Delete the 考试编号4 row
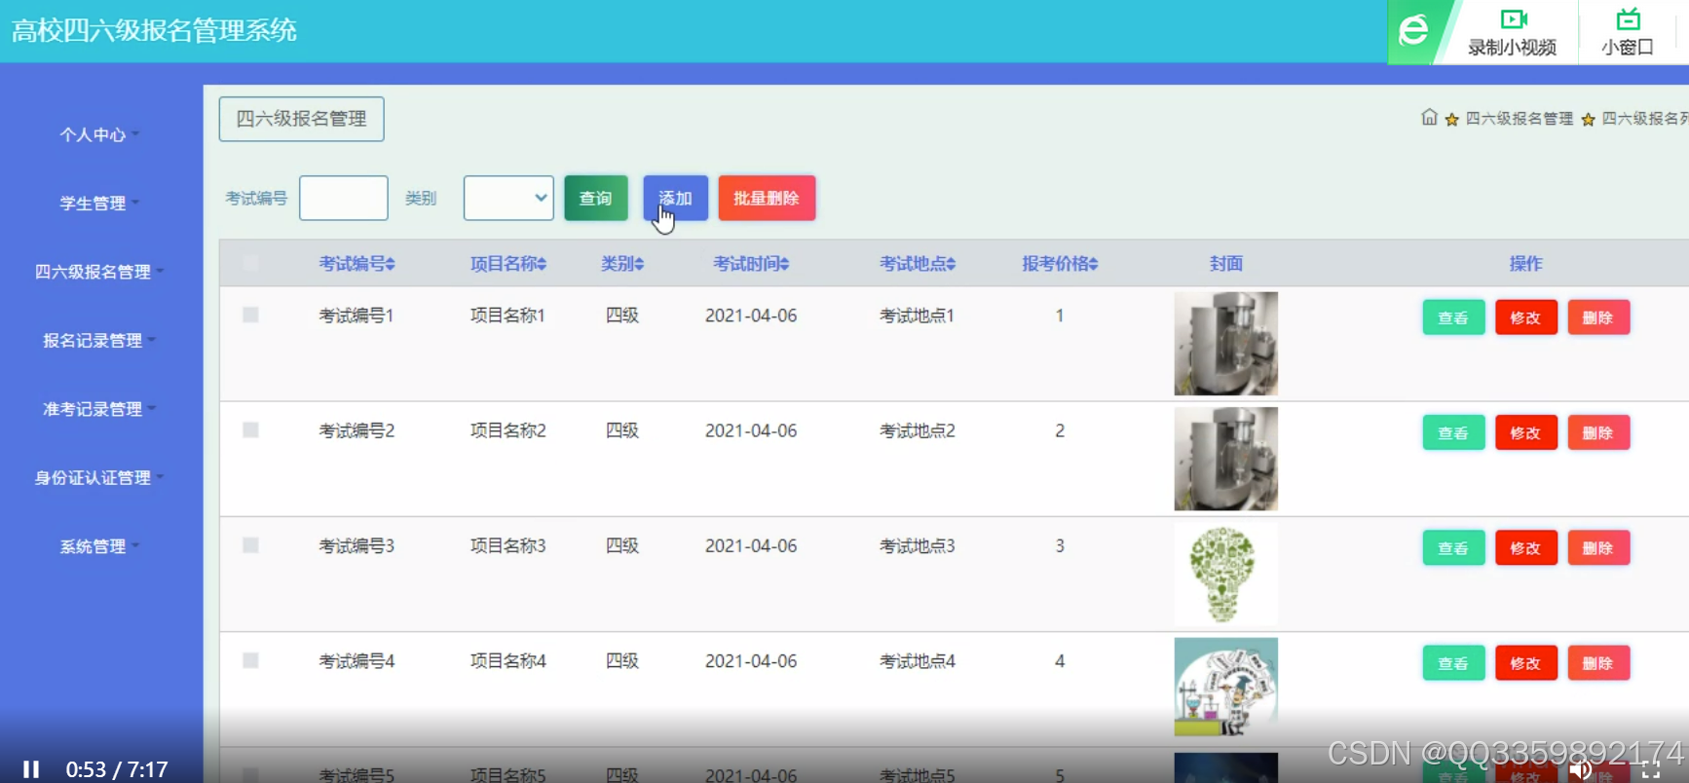Image resolution: width=1689 pixels, height=783 pixels. (1597, 663)
